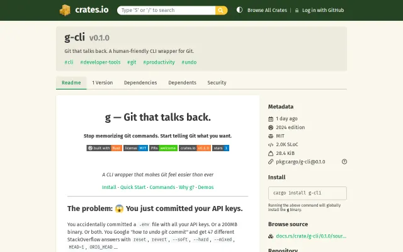The height and width of the screenshot is (252, 403).
Task: Click the MIT license metadata text
Action: coord(280,136)
